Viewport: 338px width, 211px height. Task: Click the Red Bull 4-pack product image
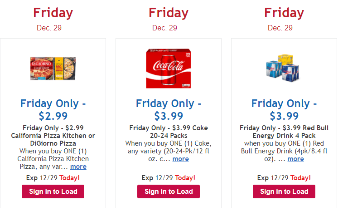click(284, 69)
